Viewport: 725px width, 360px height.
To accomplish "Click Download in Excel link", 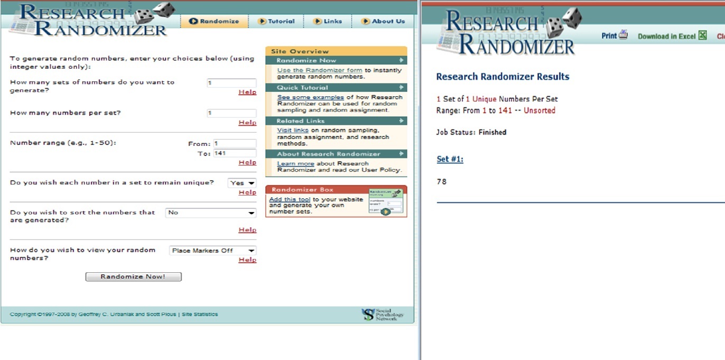I will (x=667, y=36).
